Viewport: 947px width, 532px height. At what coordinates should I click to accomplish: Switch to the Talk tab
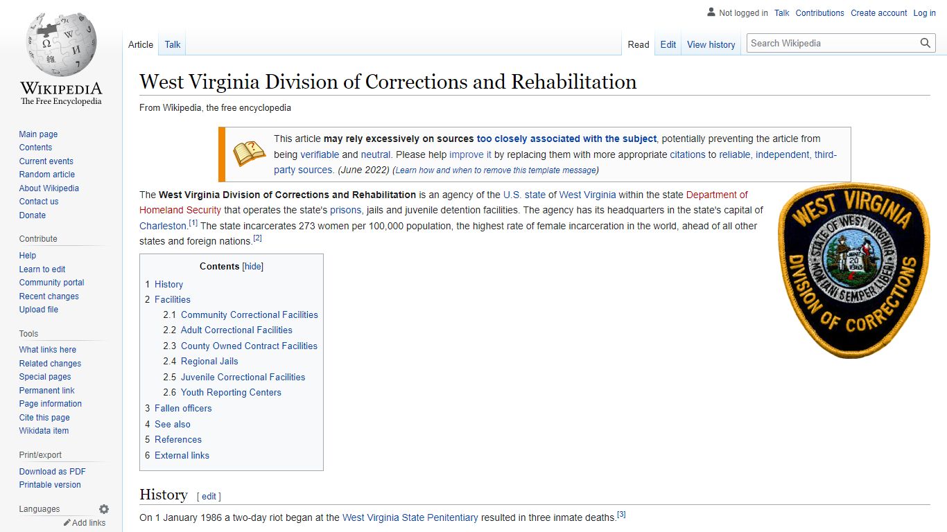[x=173, y=44]
